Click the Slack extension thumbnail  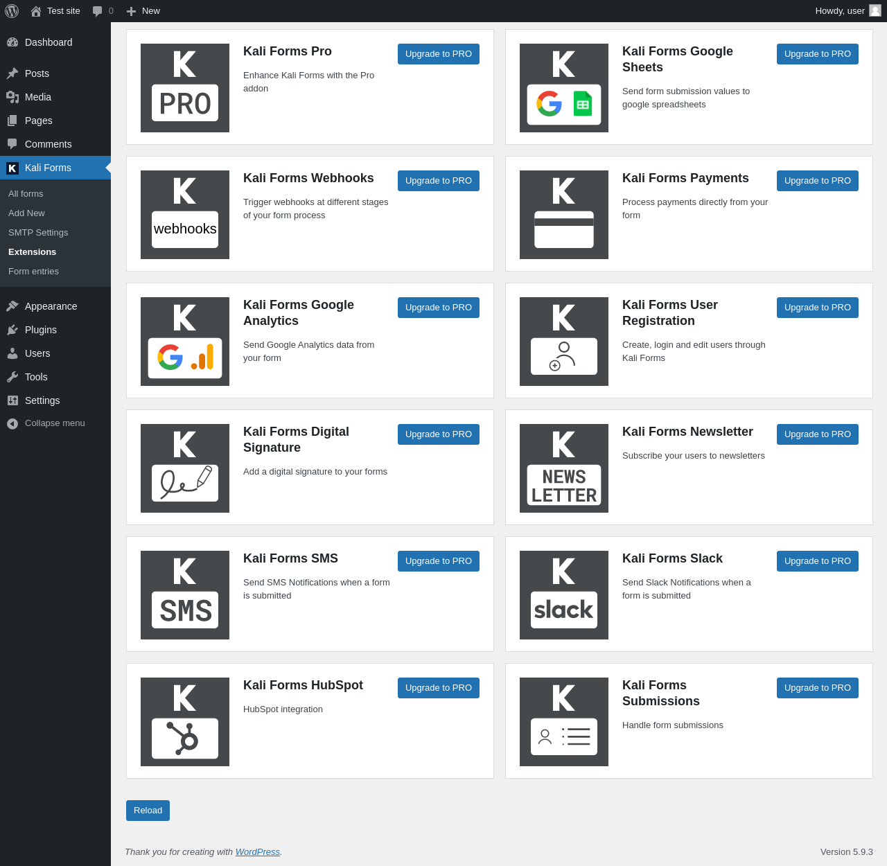pos(564,595)
